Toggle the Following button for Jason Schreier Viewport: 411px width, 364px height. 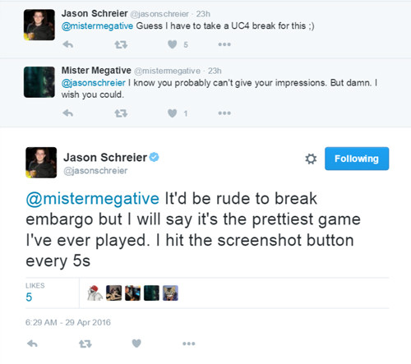[357, 159]
